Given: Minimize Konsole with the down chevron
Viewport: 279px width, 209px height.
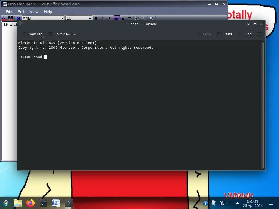Looking at the screenshot, I should 248,24.
